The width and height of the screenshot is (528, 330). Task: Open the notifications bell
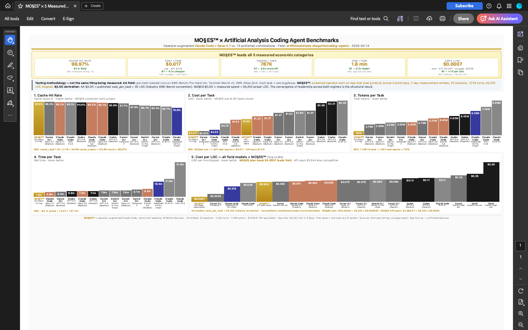(x=499, y=6)
